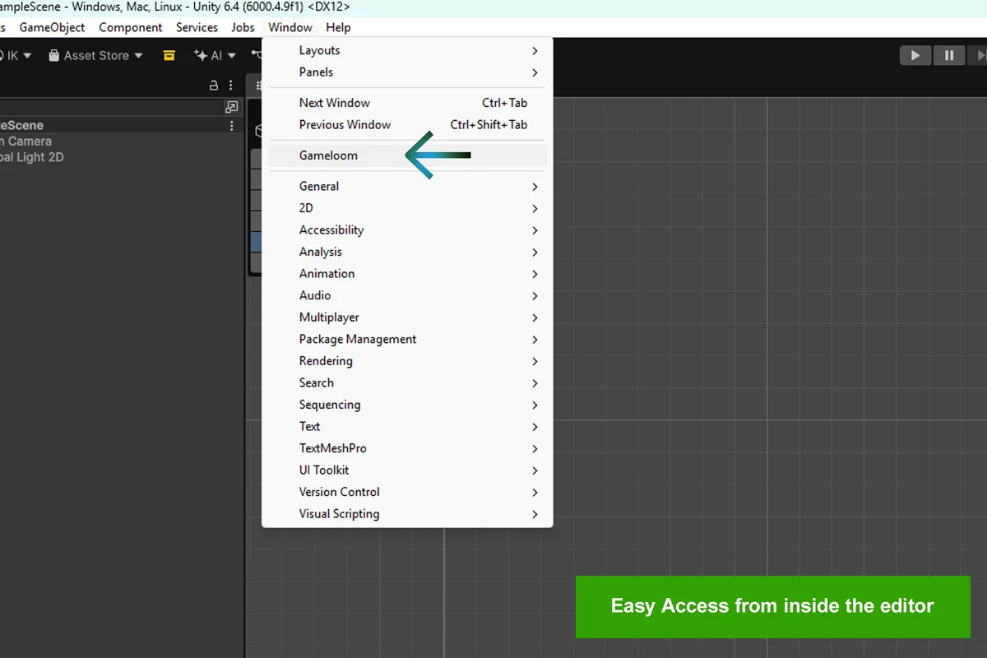Select Next Window menu entry

[407, 103]
